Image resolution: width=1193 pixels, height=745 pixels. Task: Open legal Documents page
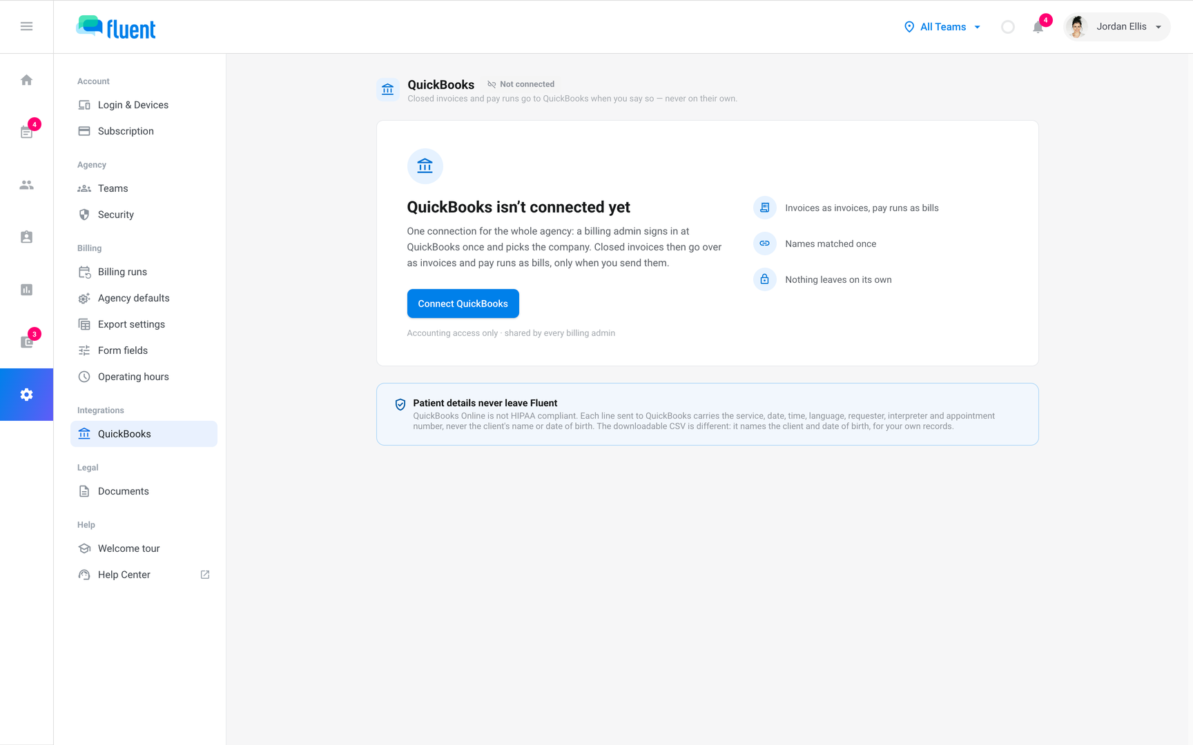[144, 491]
